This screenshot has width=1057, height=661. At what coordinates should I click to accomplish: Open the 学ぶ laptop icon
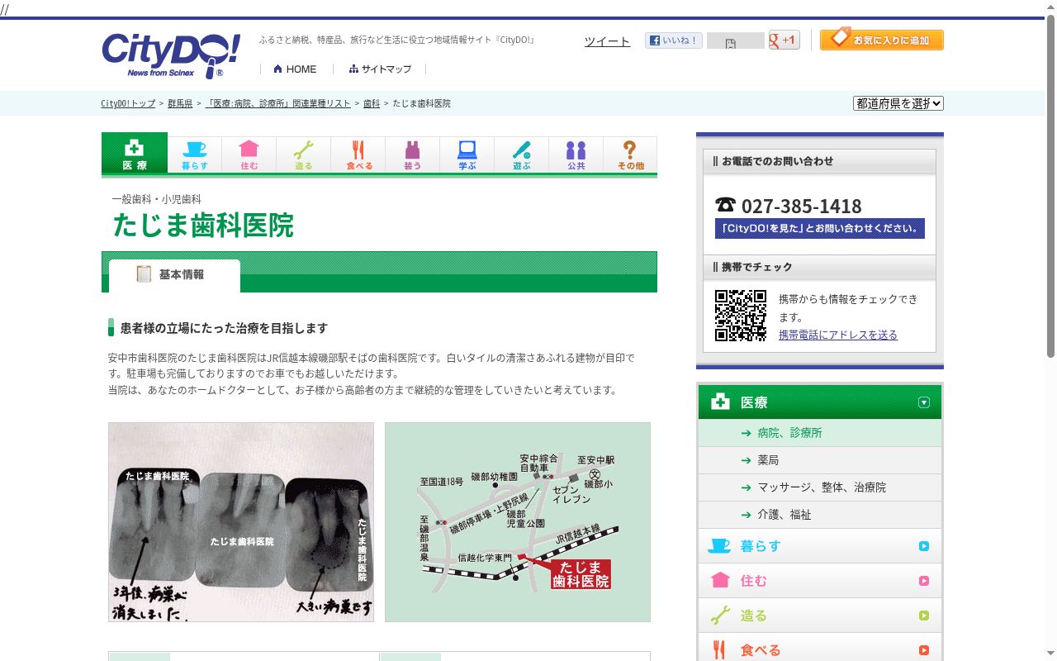[467, 155]
